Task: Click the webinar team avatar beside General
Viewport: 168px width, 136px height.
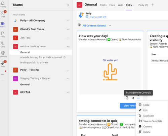Action: (79, 5)
